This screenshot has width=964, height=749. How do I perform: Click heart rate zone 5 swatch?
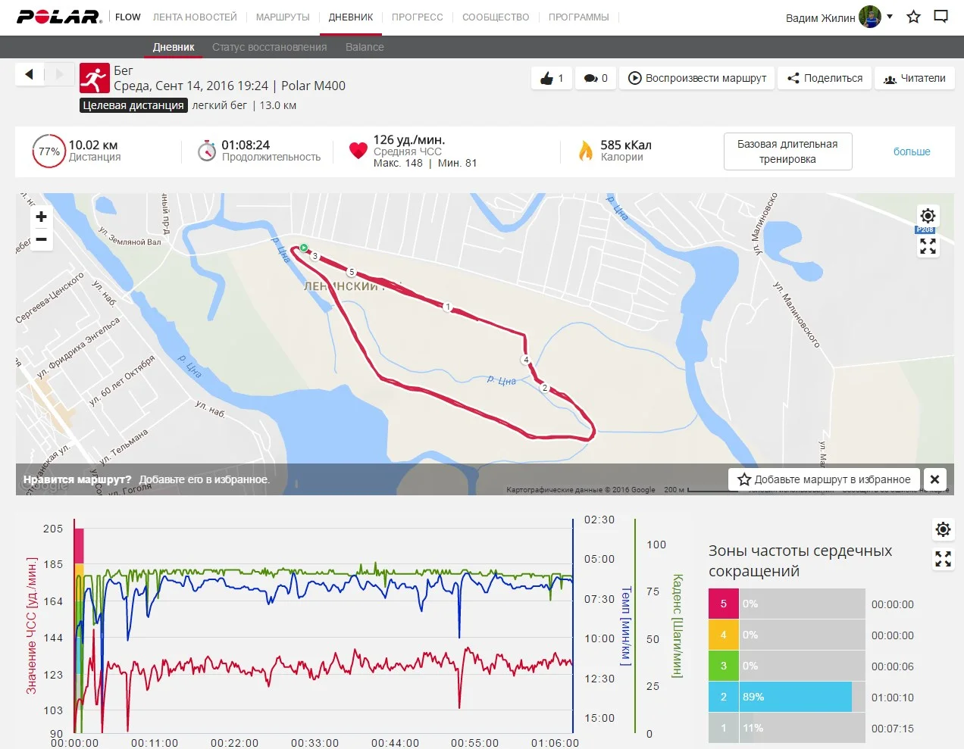(723, 604)
